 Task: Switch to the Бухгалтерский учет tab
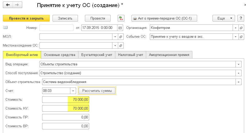click(97, 55)
